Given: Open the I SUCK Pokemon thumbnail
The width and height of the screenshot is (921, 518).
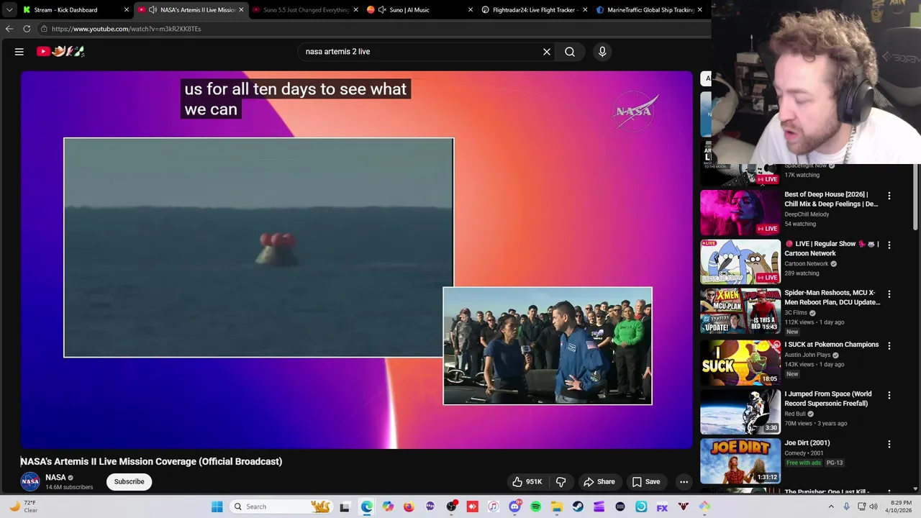Looking at the screenshot, I should (740, 363).
